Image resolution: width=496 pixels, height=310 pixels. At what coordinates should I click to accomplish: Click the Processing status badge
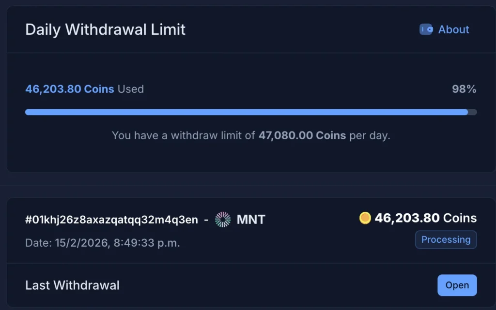[446, 239]
